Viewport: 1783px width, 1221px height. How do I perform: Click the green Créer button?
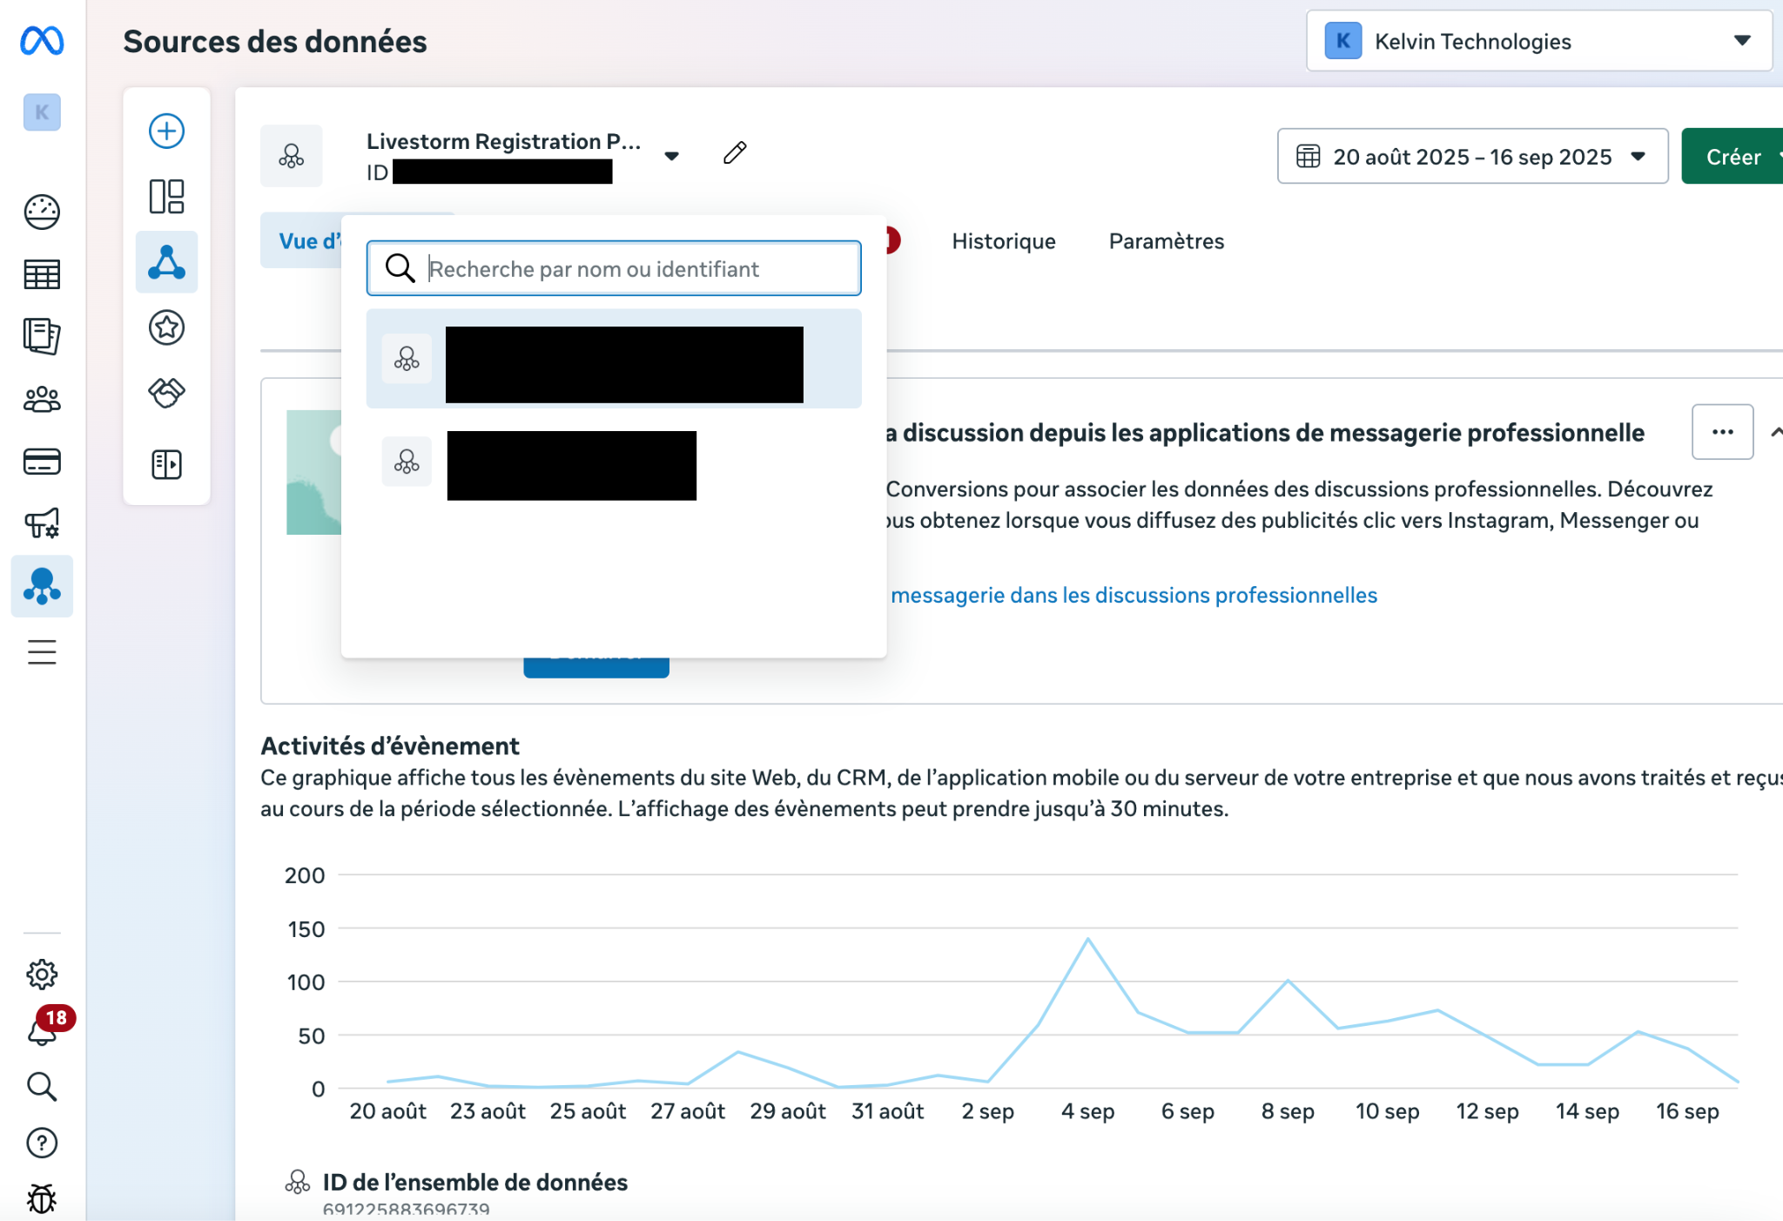[1733, 157]
